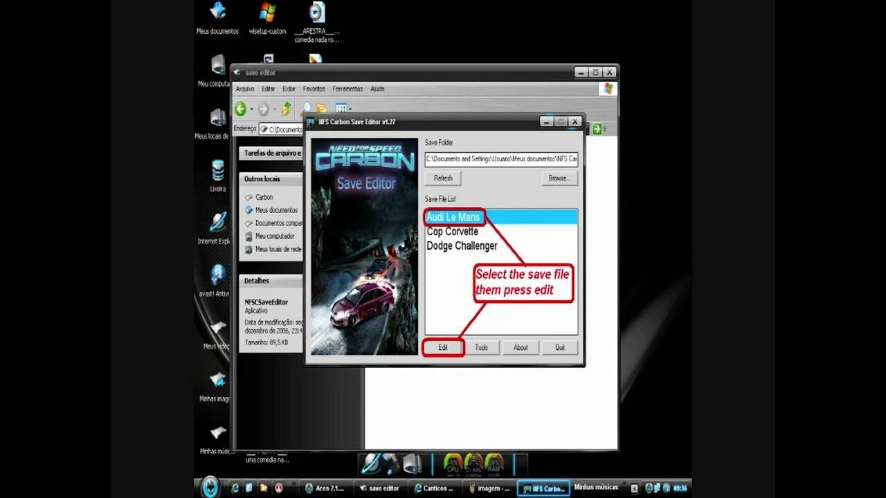Image resolution: width=886 pixels, height=498 pixels.
Task: Click the Refresh button
Action: [443, 178]
